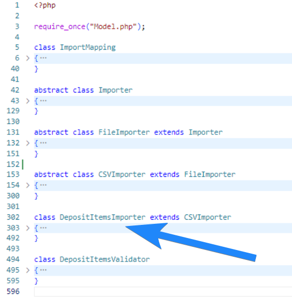Click the folded ellipsis on line 303

[x=43, y=228]
